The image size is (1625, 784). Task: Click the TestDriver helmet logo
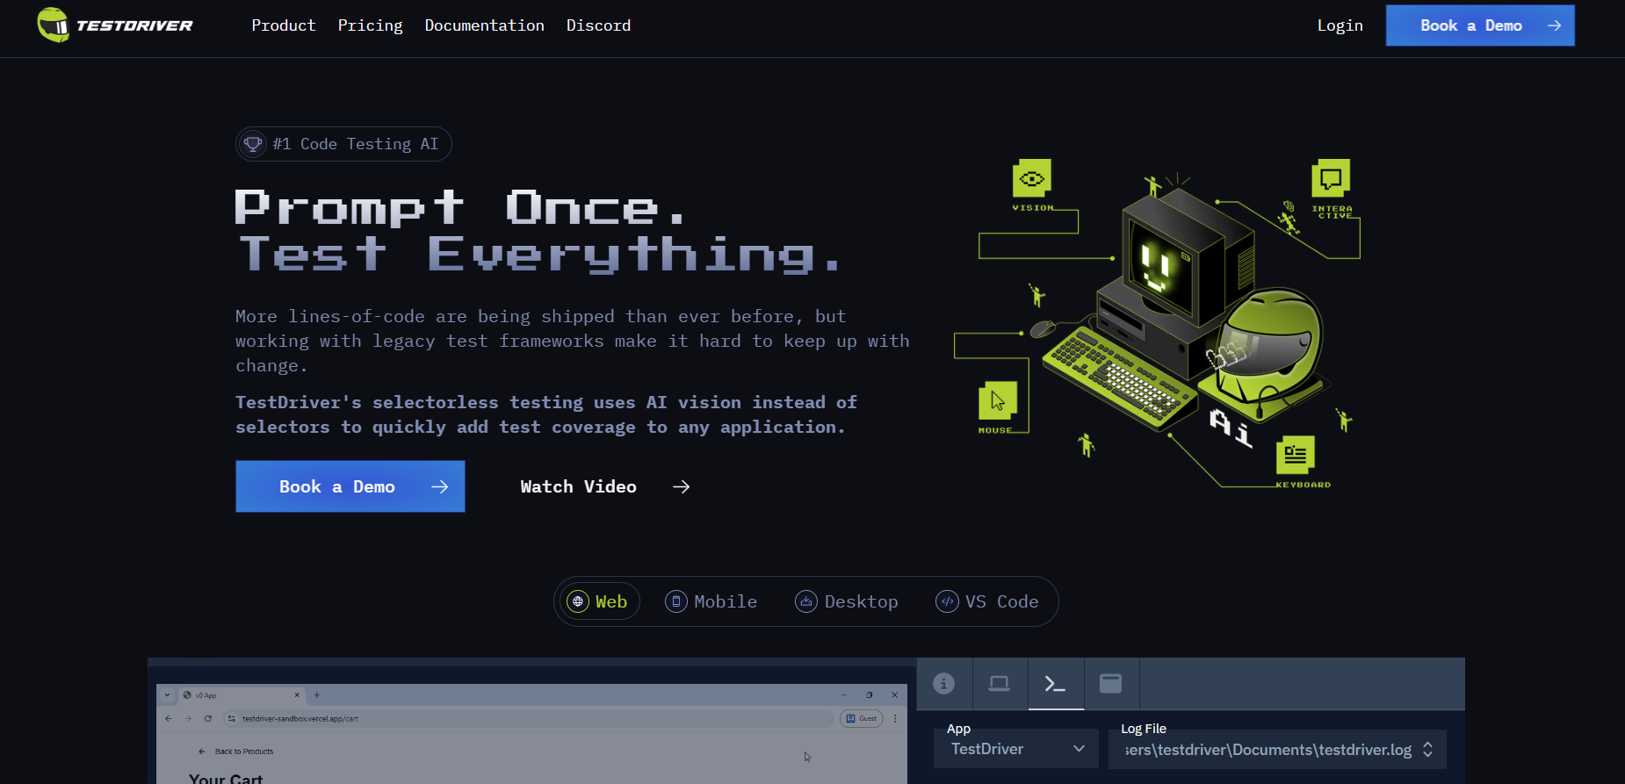[115, 25]
